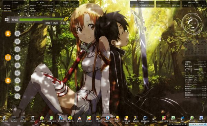Click the GOOGLE widget header
Image resolution: width=207 pixels, height=126 pixels.
click(x=66, y=2)
